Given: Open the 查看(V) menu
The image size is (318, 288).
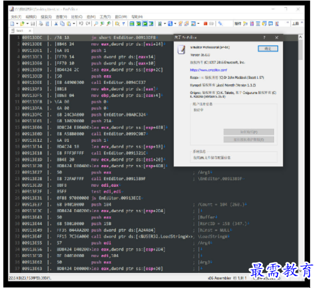Looking at the screenshot, I should coord(61,17).
